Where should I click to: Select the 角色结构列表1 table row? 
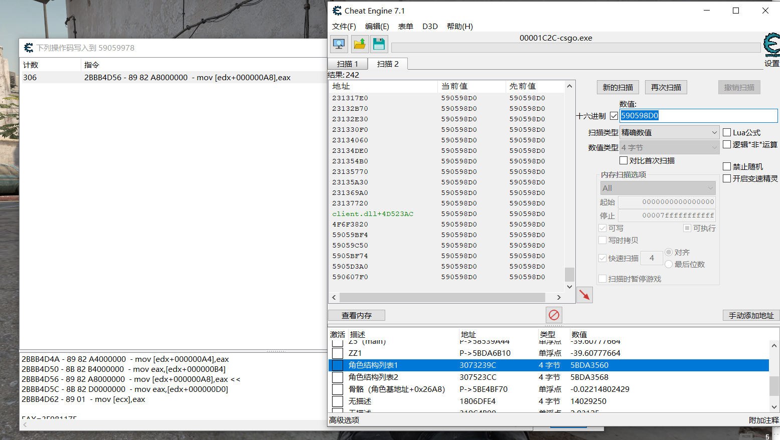coord(549,365)
